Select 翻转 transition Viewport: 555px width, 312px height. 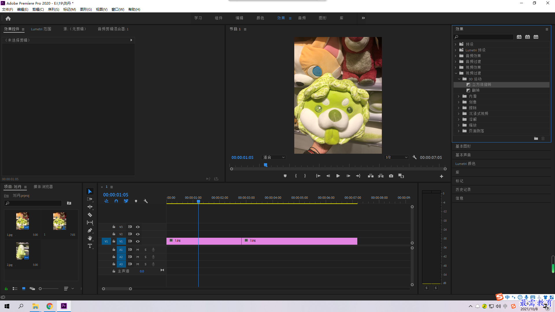pos(476,90)
